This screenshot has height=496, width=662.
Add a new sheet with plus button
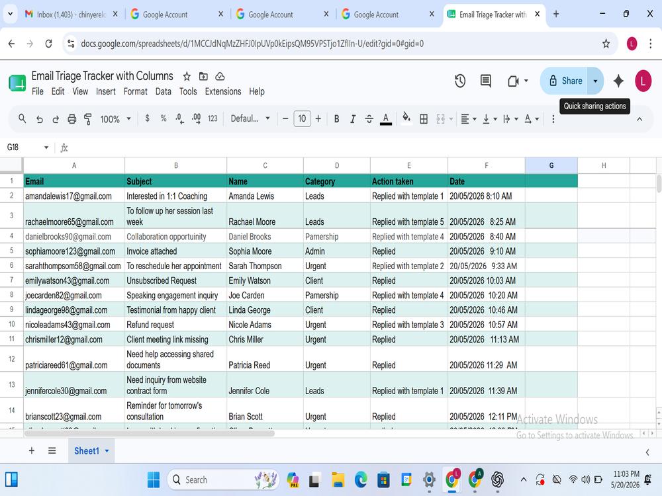pyautogui.click(x=32, y=451)
